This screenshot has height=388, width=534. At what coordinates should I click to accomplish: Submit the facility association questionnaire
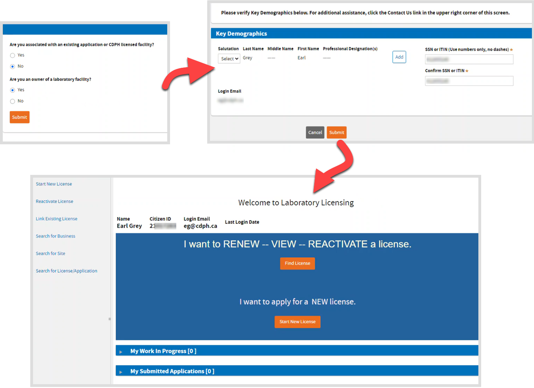point(19,117)
